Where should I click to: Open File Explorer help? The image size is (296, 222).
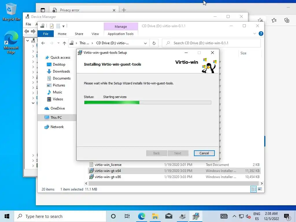(x=261, y=34)
